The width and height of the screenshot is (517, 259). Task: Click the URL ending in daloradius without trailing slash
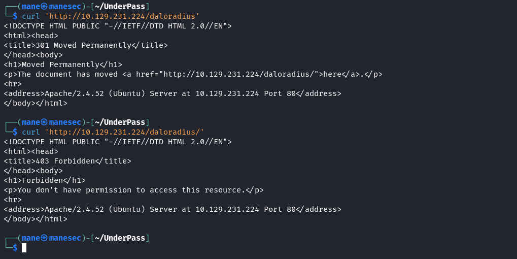coord(122,16)
